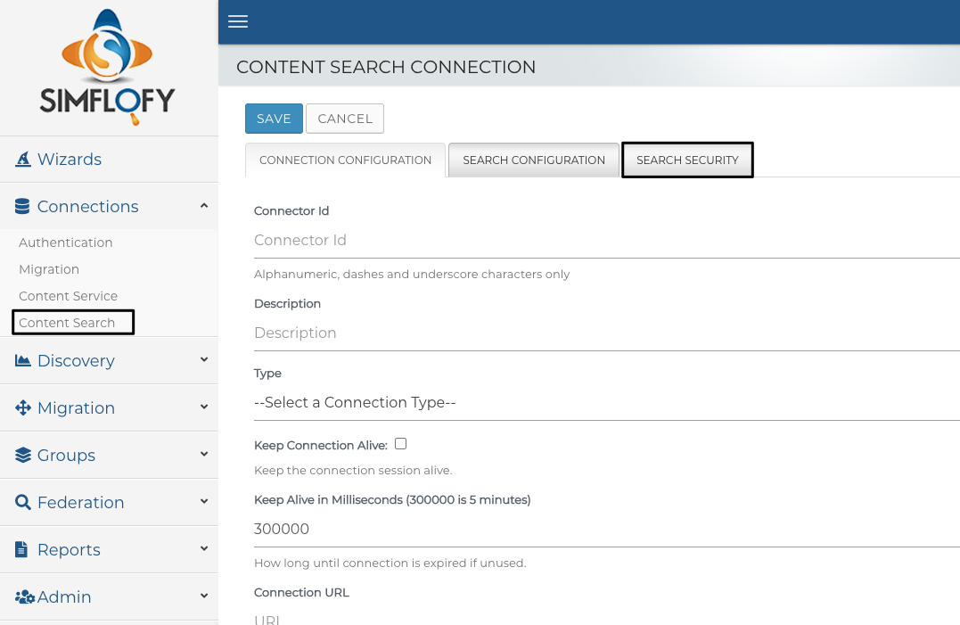Click the Federation magnifier icon
The image size is (960, 625).
pos(23,502)
